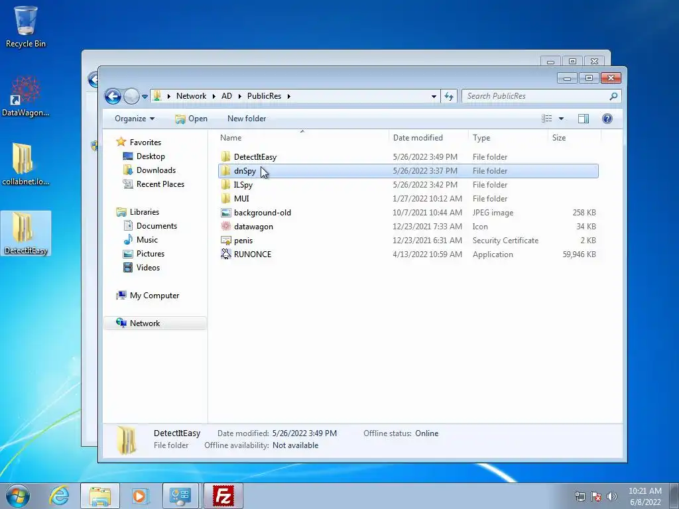
Task: Expand the arrow after Network in address bar
Action: pos(214,96)
